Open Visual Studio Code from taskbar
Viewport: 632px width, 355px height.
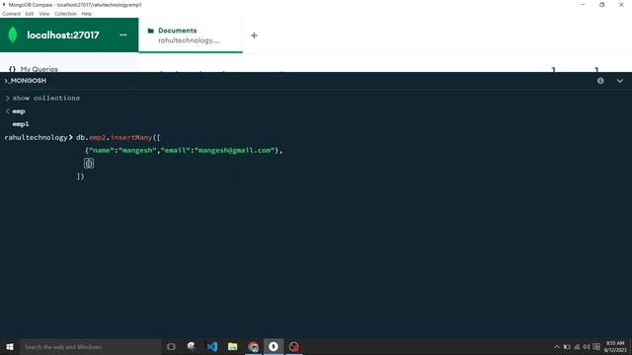[212, 346]
